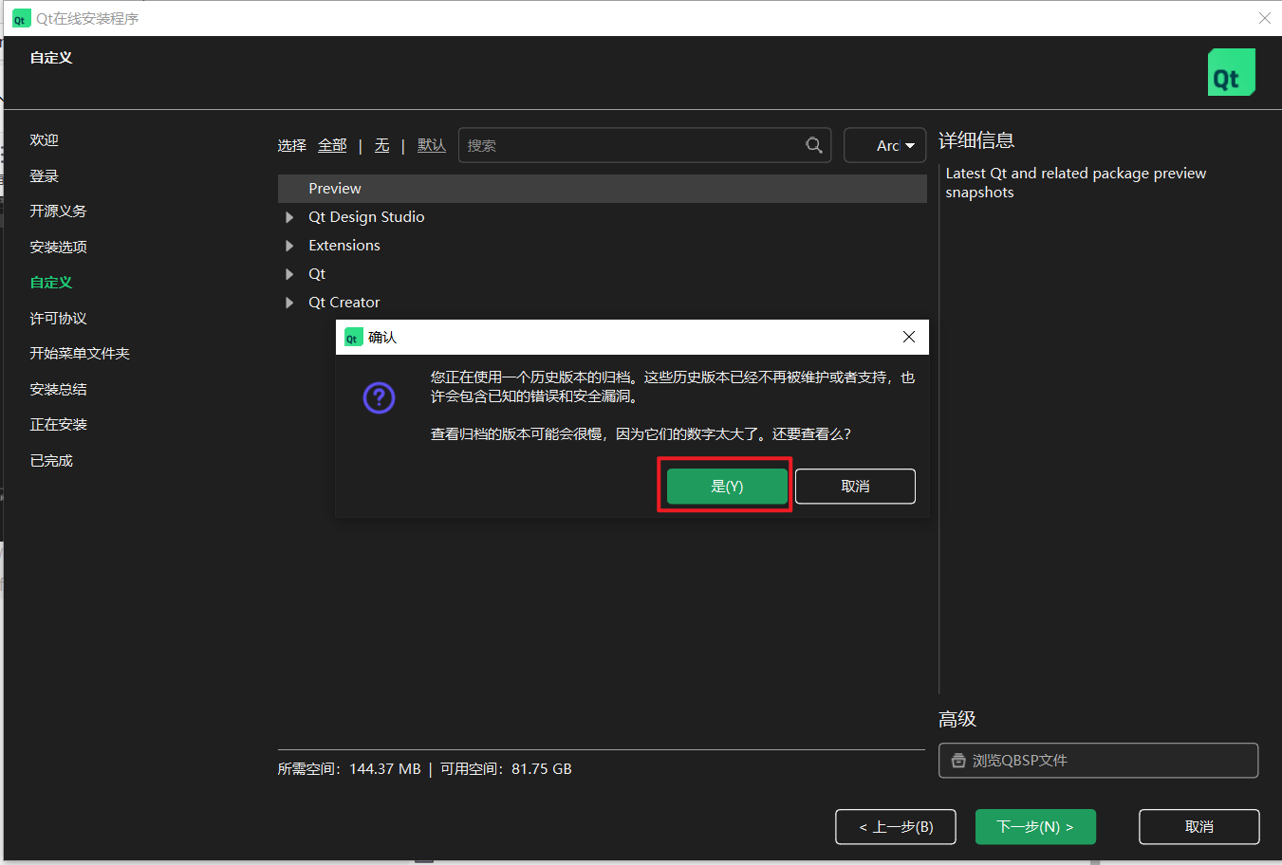Click the Qt icon in installer title bar
Screen dimensions: 1282x865
(21, 19)
